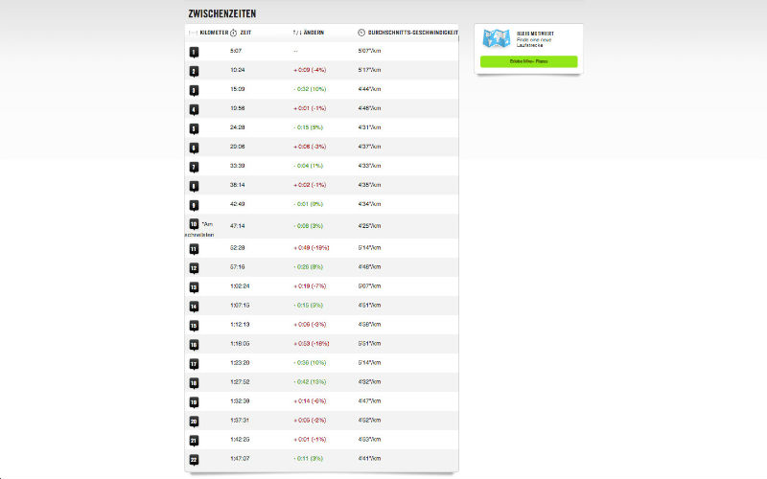This screenshot has width=767, height=479.
Task: Click the clock icon beside Durchschnitts-Geschwindigkeit header
Action: tap(361, 33)
